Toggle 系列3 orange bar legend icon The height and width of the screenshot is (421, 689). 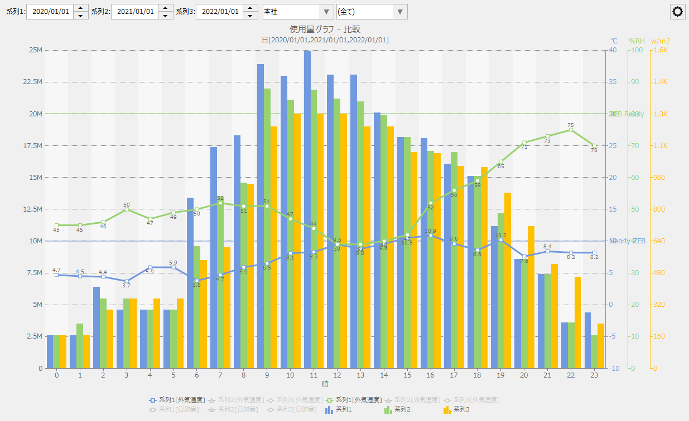447,409
